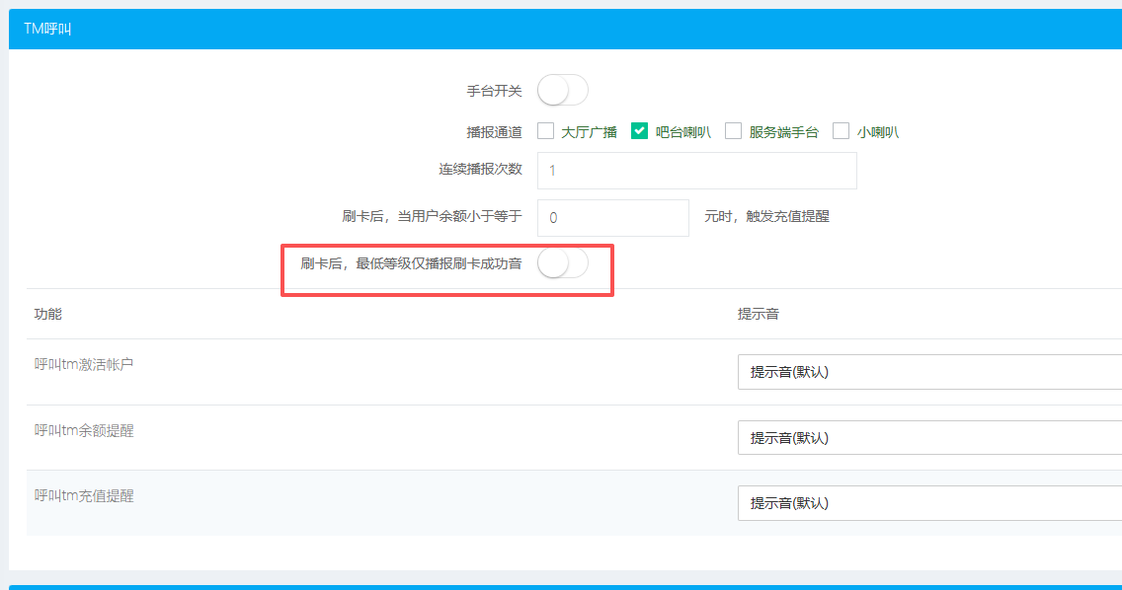
Task: Click the 提示音 column header
Action: [x=759, y=314]
